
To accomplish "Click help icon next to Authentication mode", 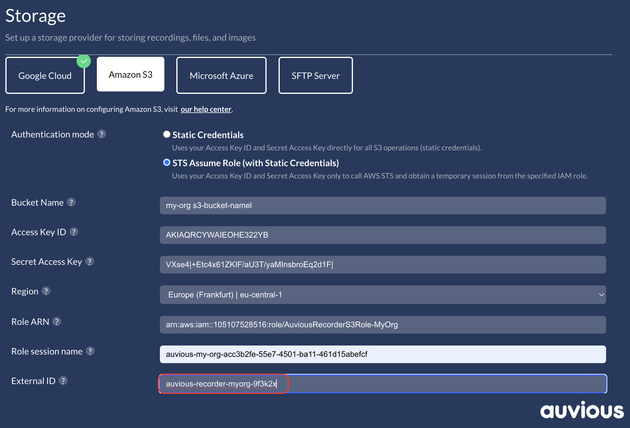I will 102,134.
